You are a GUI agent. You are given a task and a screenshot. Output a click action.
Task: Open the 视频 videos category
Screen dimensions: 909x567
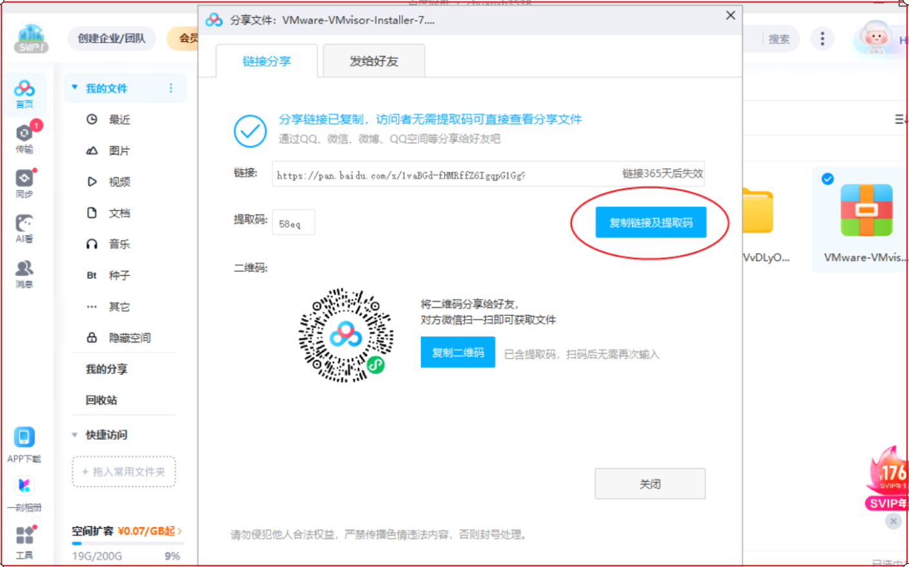119,181
